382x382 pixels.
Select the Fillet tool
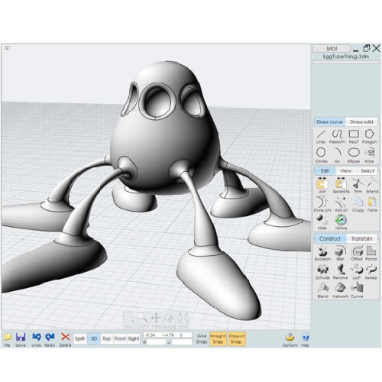[340, 253]
